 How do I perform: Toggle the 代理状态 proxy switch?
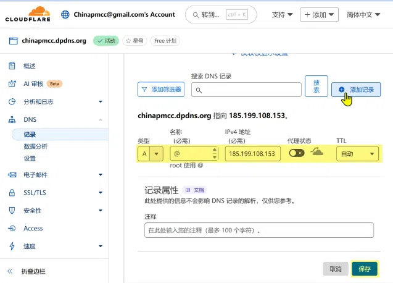297,153
